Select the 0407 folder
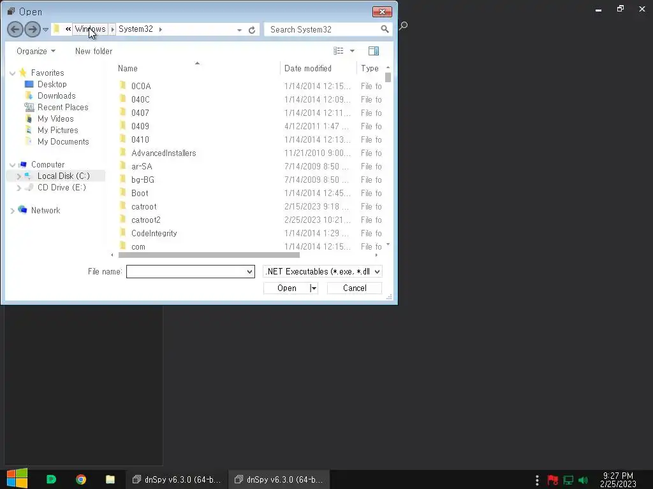Viewport: 653px width, 489px height. [140, 113]
